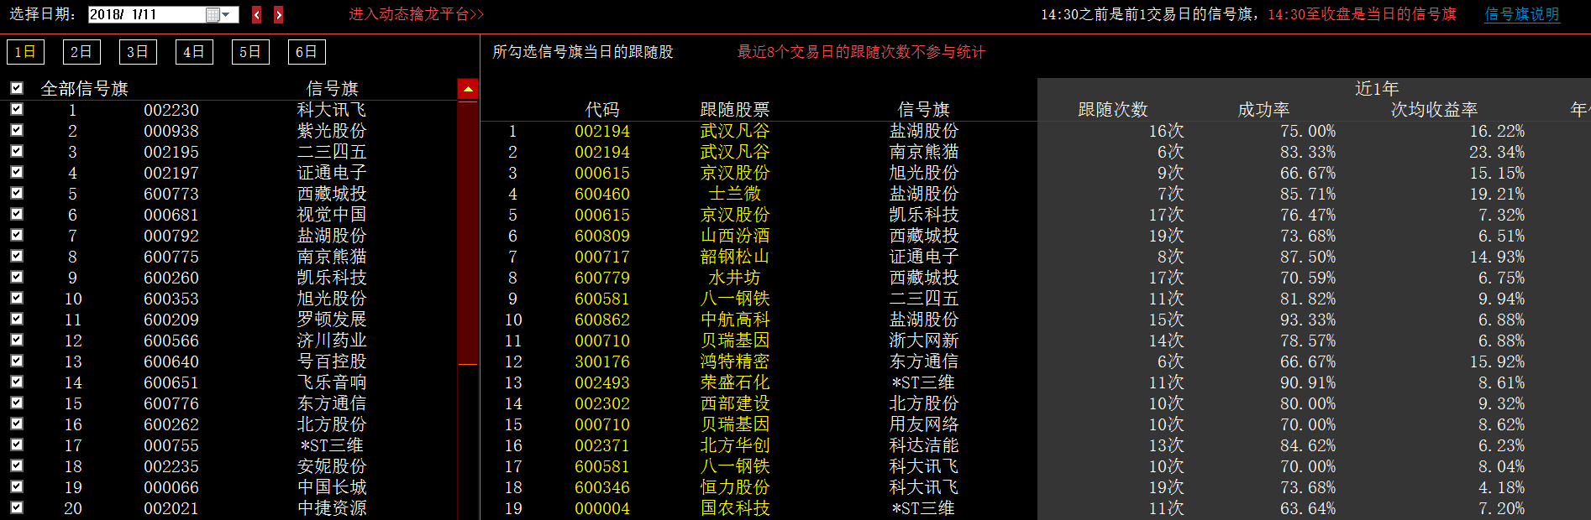Switch to the 3日 tab

point(137,52)
